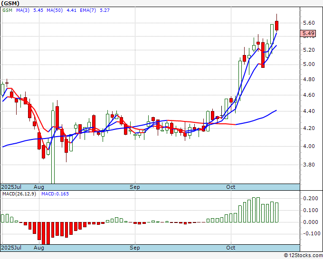323x259 pixels.
Task: Click the Aug label on price timeline
Action: click(x=39, y=187)
